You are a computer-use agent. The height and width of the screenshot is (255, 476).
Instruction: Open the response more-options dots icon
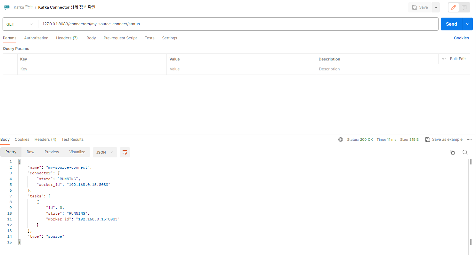click(470, 139)
